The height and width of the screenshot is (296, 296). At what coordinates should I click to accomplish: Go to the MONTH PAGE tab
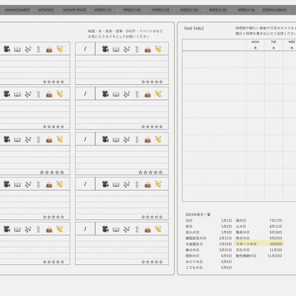pos(75,10)
